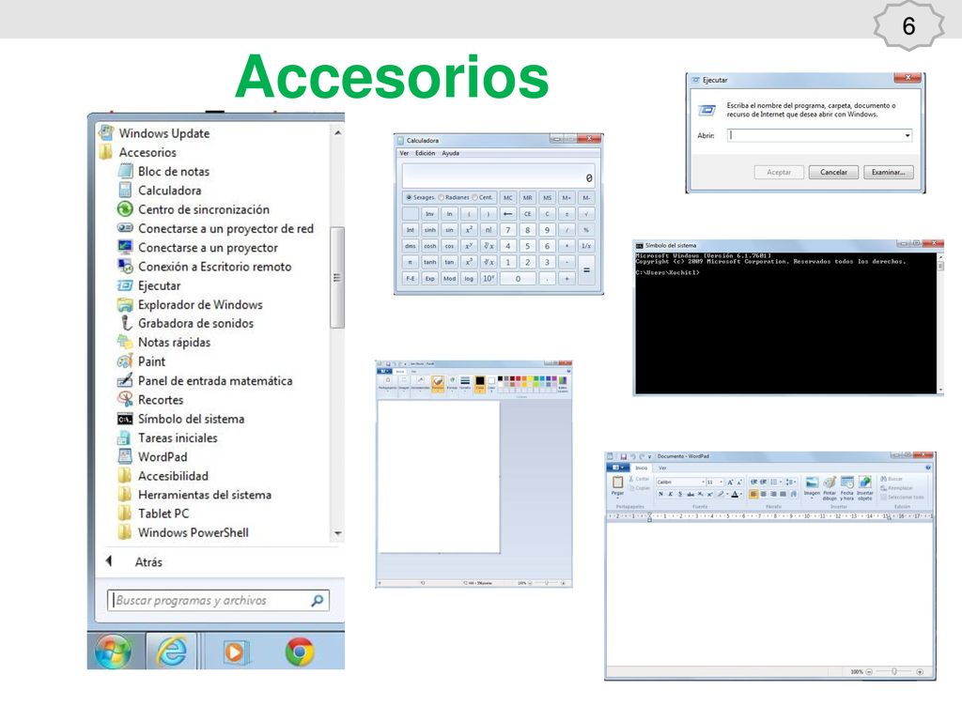
Task: Expand Herramientas del sistema folder
Action: [194, 495]
